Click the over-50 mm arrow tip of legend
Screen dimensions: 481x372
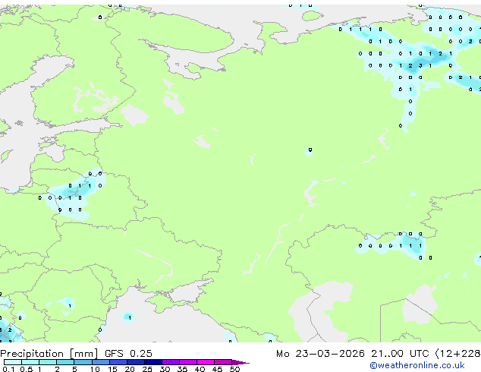tap(240, 362)
